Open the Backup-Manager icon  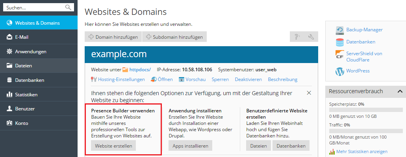tap(339, 30)
